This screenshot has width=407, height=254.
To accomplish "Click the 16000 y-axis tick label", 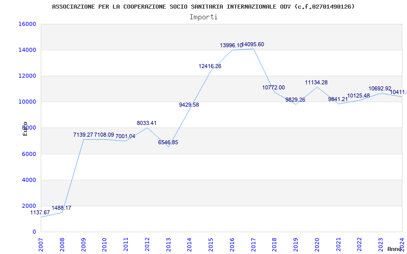I will [x=27, y=24].
